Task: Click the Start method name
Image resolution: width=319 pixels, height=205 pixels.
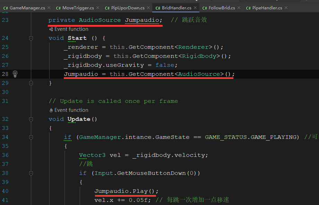Action: (x=77, y=38)
